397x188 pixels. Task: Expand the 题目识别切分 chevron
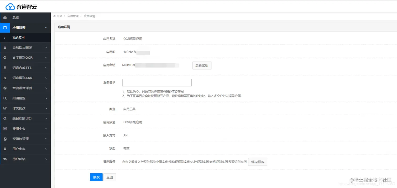coord(46,119)
